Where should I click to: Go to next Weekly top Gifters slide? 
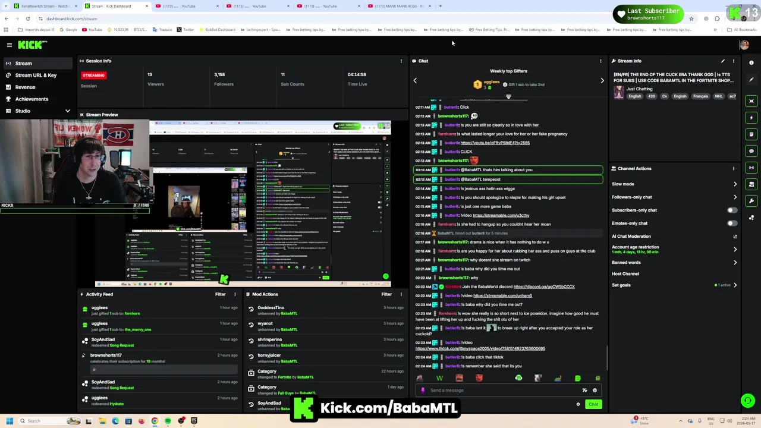coord(602,80)
